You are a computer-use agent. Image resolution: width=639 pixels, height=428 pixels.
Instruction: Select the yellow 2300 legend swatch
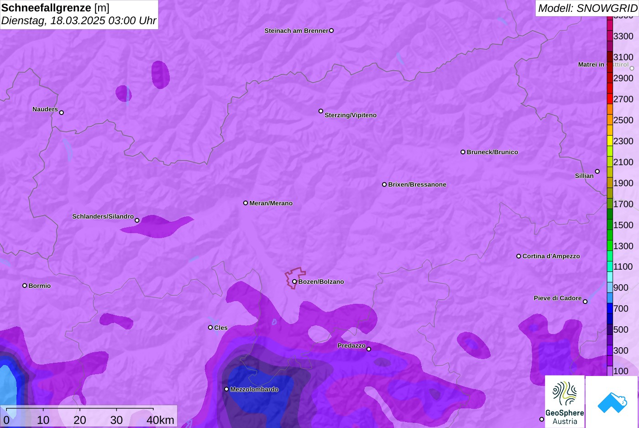[x=610, y=141]
